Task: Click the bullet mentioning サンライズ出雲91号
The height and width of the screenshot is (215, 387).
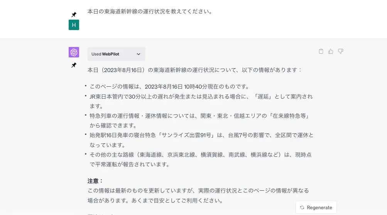Action: point(201,140)
